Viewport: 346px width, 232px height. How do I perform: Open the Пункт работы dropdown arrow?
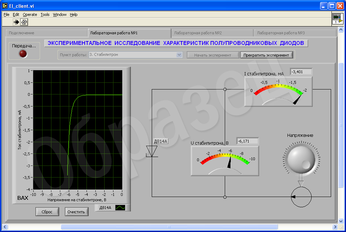click(179, 55)
